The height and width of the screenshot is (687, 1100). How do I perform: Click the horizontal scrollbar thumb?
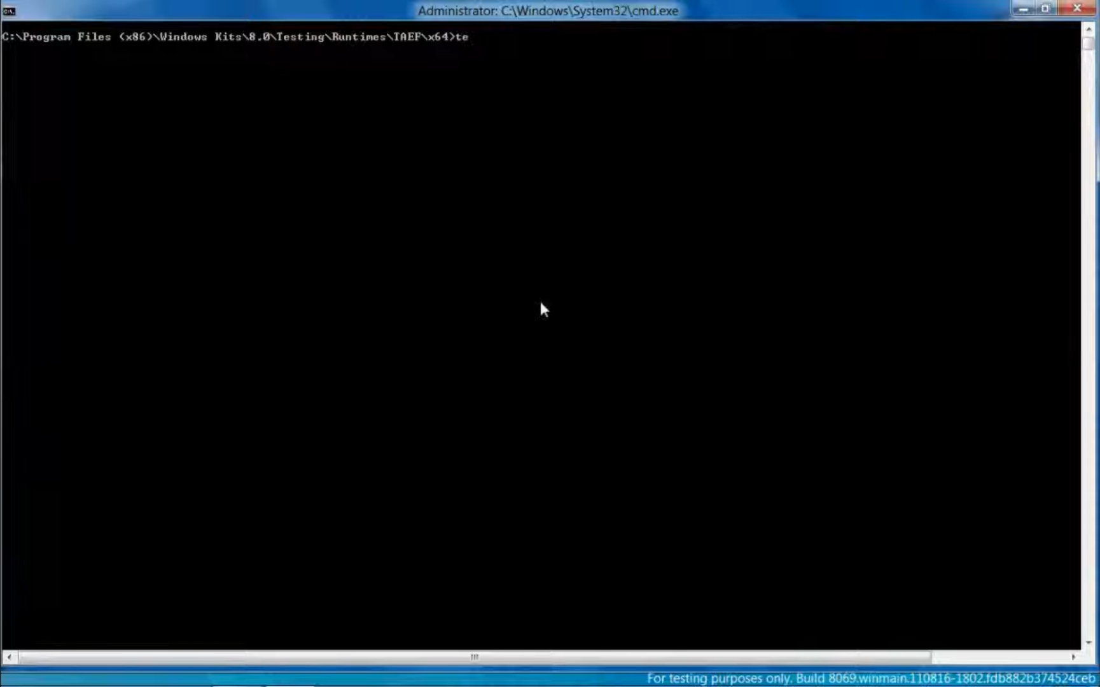475,656
